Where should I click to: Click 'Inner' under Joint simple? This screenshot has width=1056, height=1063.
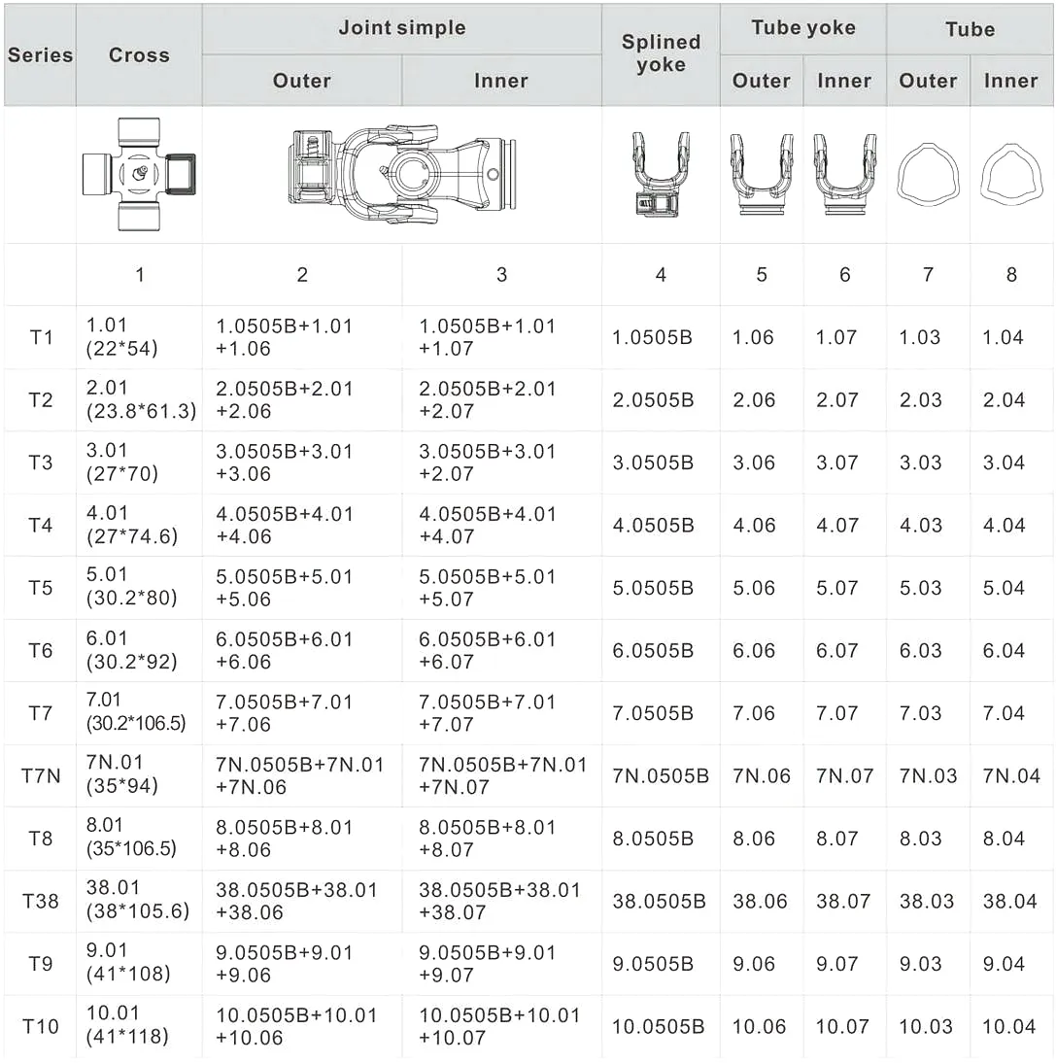[501, 81]
